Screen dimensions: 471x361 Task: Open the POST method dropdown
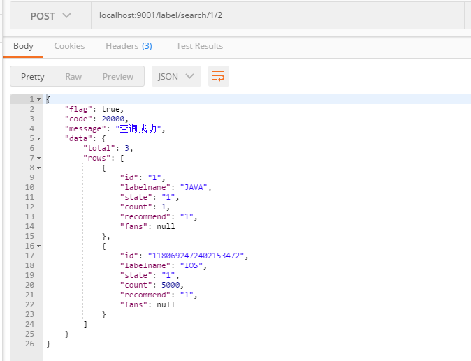tap(50, 15)
